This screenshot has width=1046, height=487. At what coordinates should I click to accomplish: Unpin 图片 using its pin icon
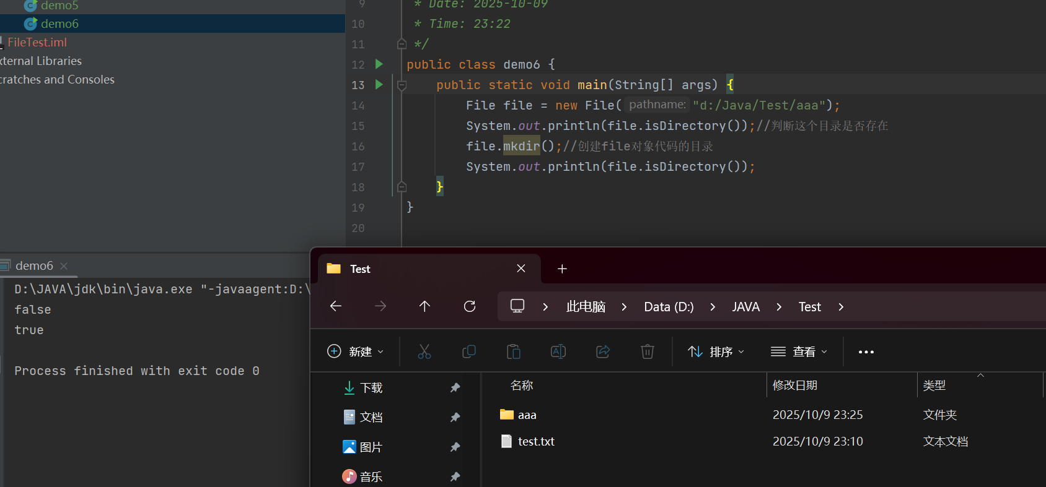(x=455, y=447)
